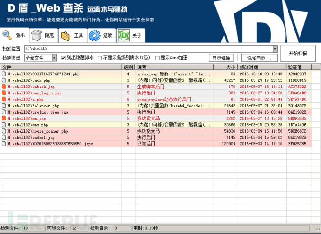Select H:\shell02\cms_login.jsp file name

coord(34,93)
